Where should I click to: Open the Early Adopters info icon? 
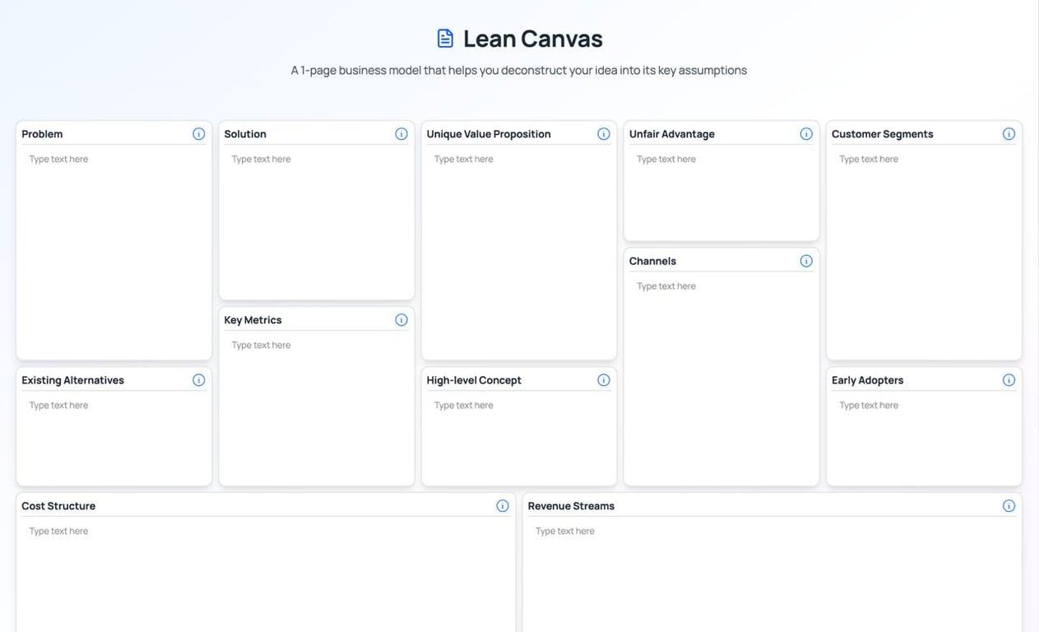[x=1009, y=379]
